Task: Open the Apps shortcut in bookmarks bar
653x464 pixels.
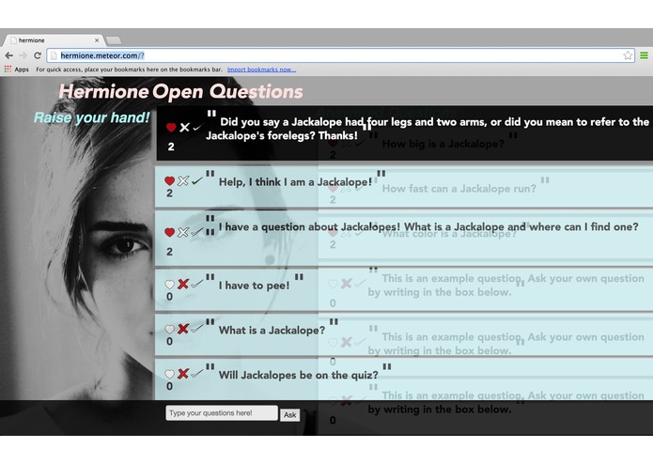Action: [17, 70]
